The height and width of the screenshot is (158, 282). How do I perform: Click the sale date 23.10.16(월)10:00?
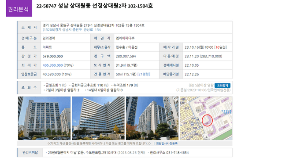[x=199, y=47]
